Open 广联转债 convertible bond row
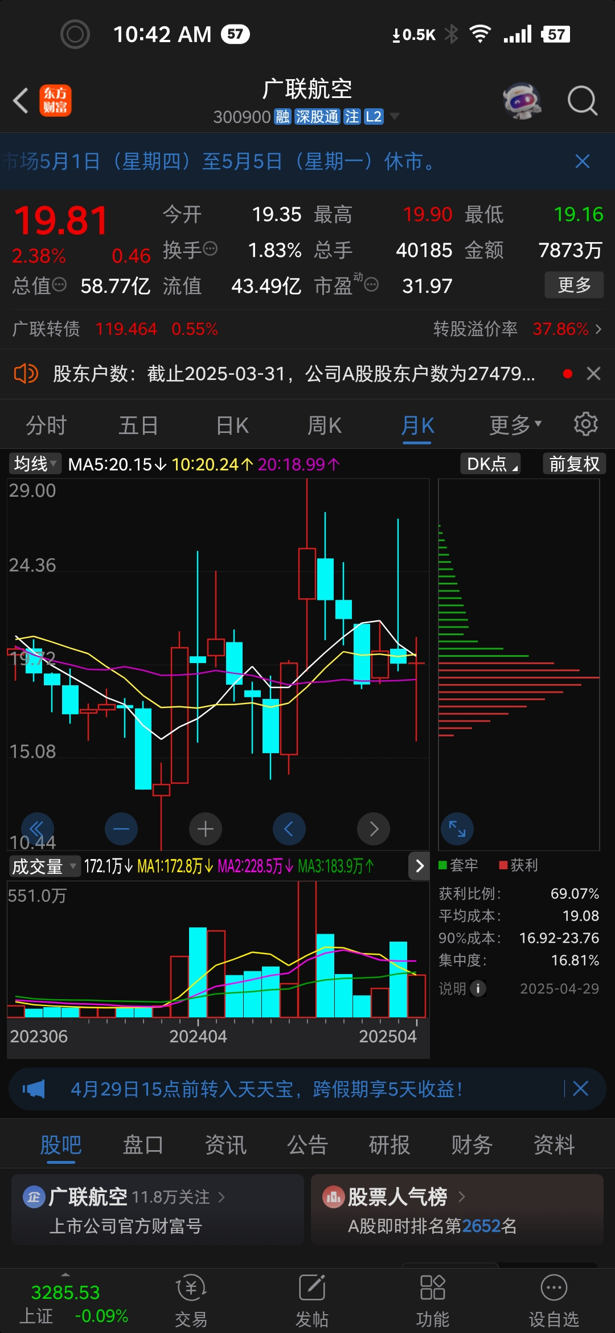Image resolution: width=615 pixels, height=1333 pixels. pos(115,329)
